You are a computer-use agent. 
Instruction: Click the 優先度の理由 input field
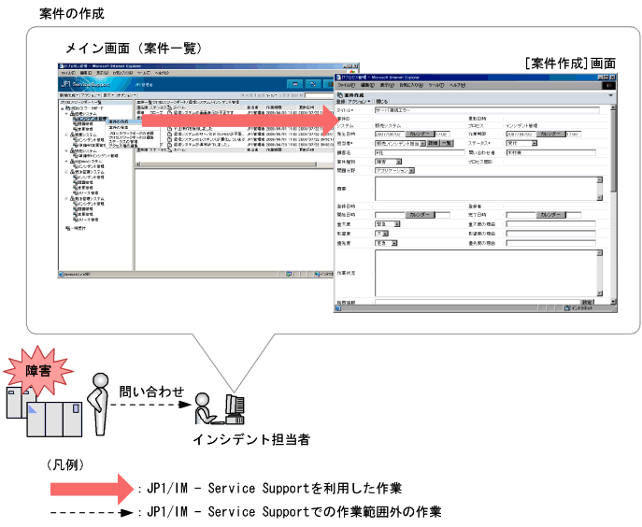tap(550, 243)
